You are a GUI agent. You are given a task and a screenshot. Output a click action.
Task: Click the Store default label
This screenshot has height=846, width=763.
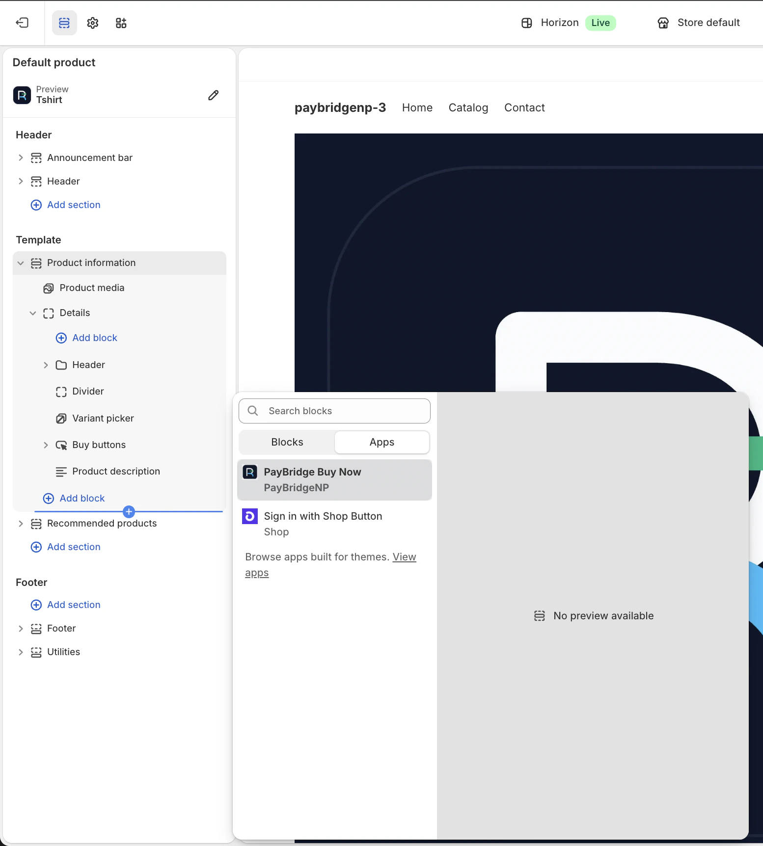pyautogui.click(x=708, y=23)
